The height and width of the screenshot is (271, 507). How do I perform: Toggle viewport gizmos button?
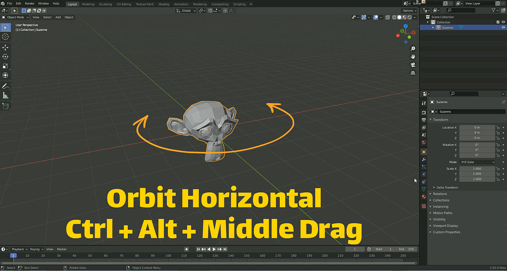[x=364, y=17]
